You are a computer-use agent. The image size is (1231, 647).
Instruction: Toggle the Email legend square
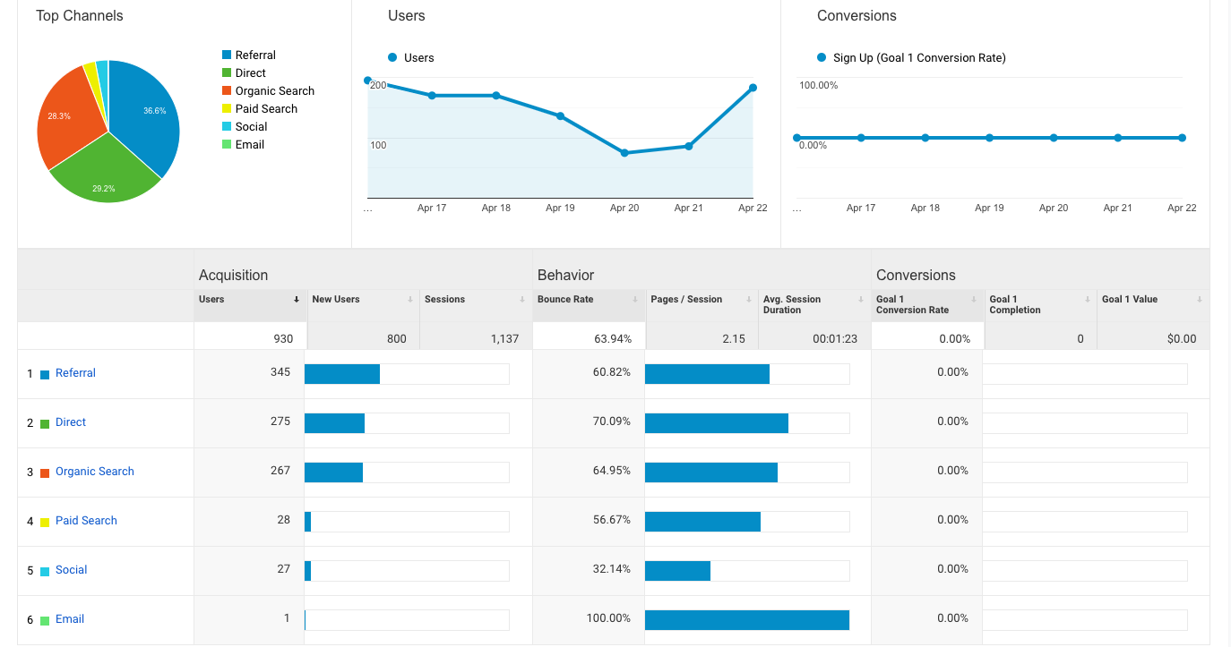(x=227, y=144)
